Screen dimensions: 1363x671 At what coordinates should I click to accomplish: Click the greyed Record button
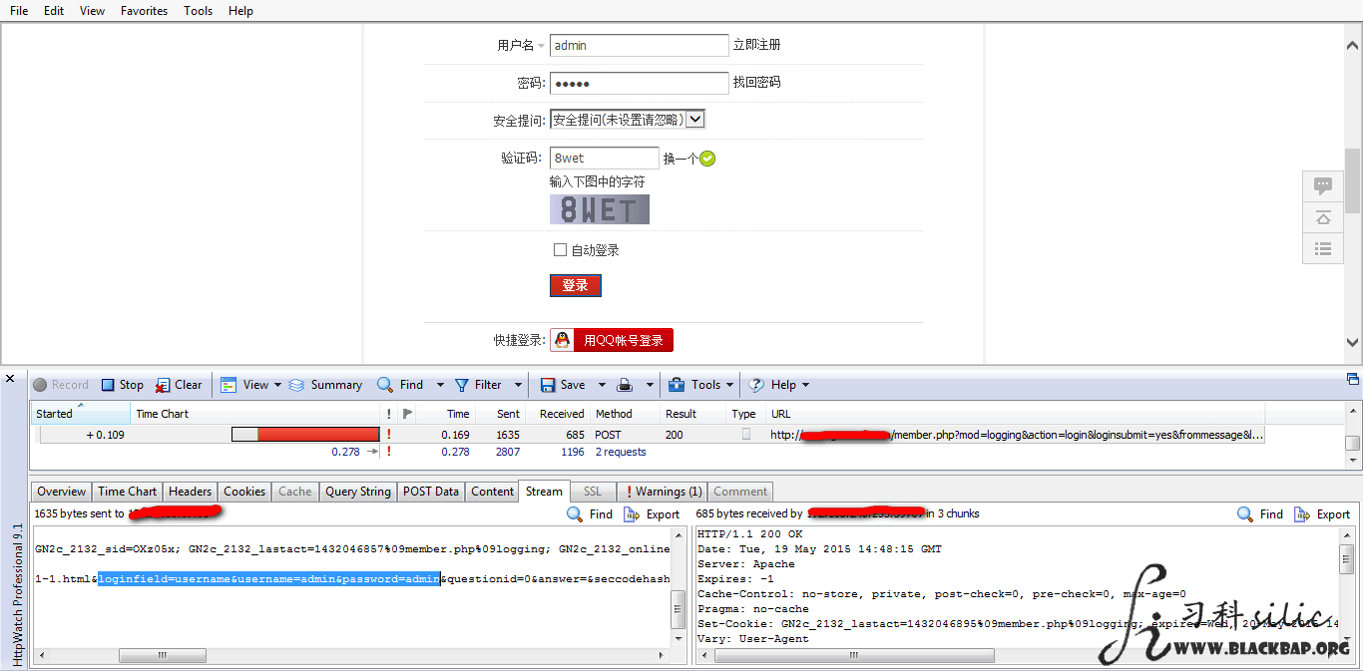click(x=61, y=385)
